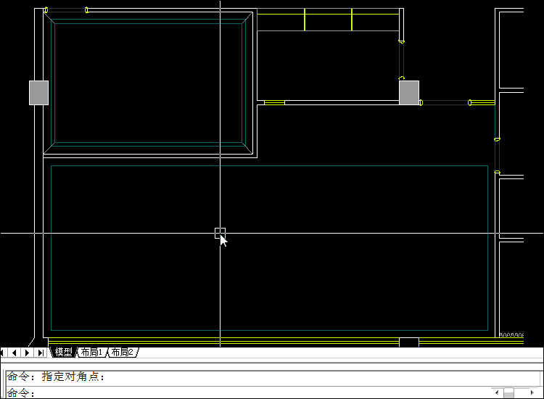The image size is (544, 399).
Task: Click the command window scrollbar thumb
Action: 509,393
